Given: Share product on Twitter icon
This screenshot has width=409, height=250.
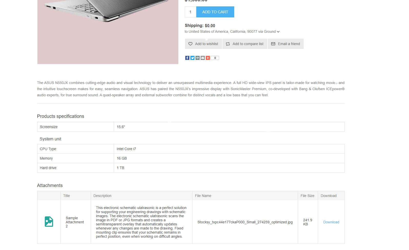Looking at the screenshot, I should (x=192, y=58).
